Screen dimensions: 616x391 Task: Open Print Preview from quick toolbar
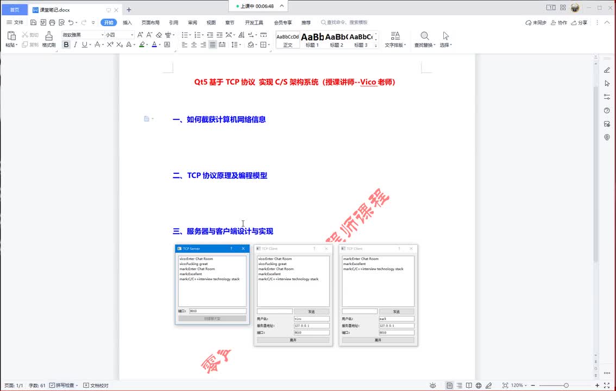62,22
